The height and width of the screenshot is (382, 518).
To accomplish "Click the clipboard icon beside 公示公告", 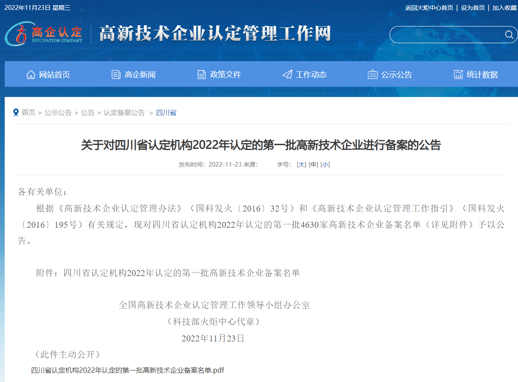I will click(x=373, y=75).
